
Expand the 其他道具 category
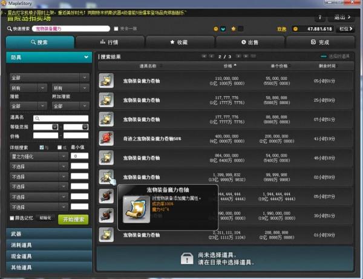(x=49, y=267)
